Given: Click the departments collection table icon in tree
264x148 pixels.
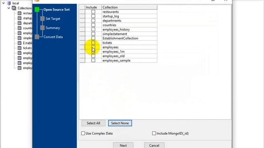Looking at the screenshot, I should point(19,23).
